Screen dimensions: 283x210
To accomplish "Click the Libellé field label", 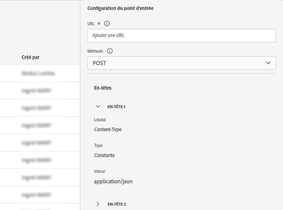I will click(100, 120).
